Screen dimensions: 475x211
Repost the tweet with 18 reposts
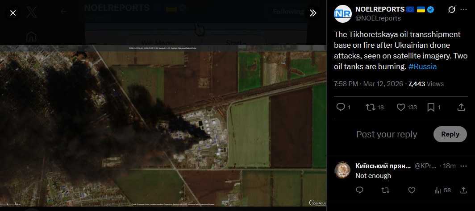tap(375, 107)
